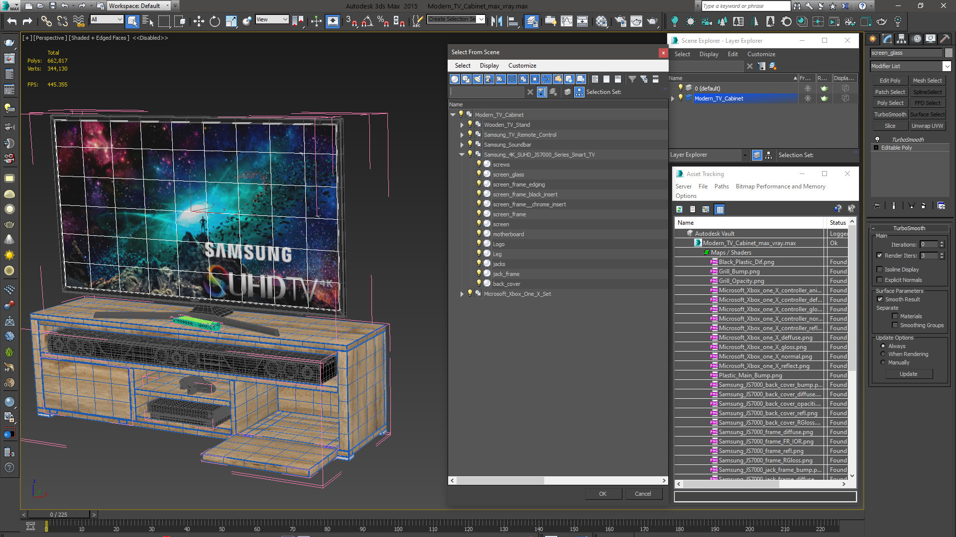Select the Select and Link tool

tap(46, 21)
